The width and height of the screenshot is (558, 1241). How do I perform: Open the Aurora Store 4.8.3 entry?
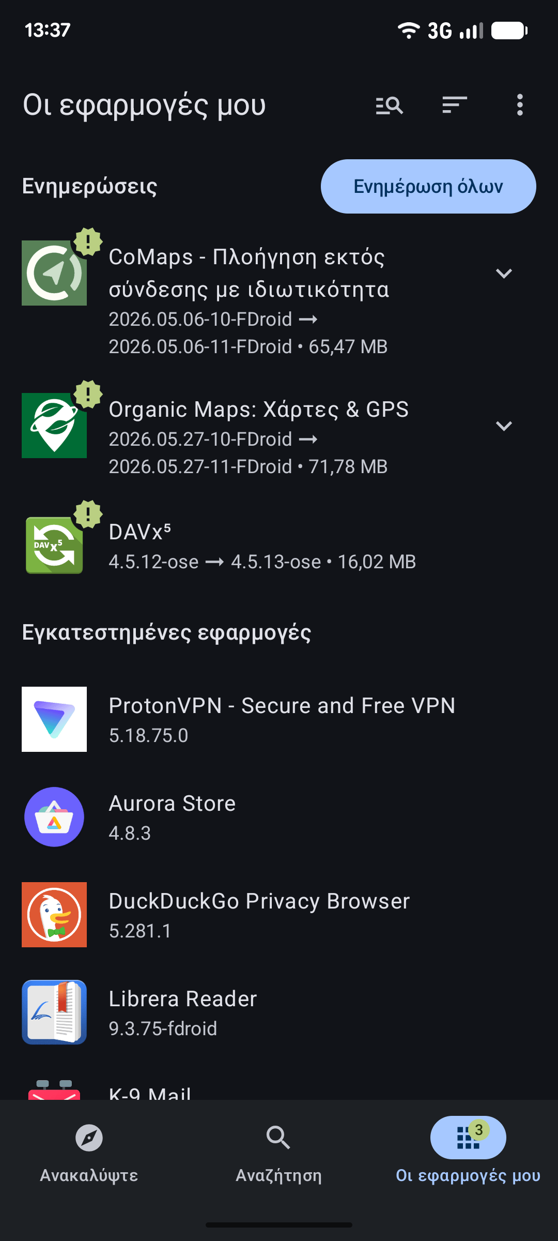[279, 817]
